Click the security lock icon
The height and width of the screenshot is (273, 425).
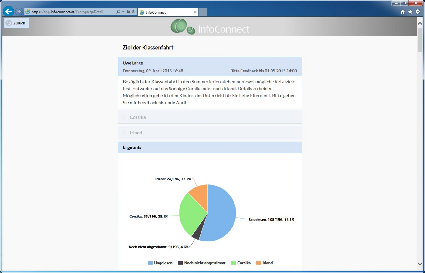click(x=128, y=12)
